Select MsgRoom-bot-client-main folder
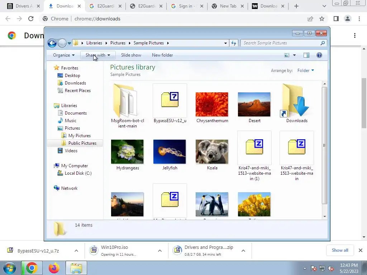 127,106
